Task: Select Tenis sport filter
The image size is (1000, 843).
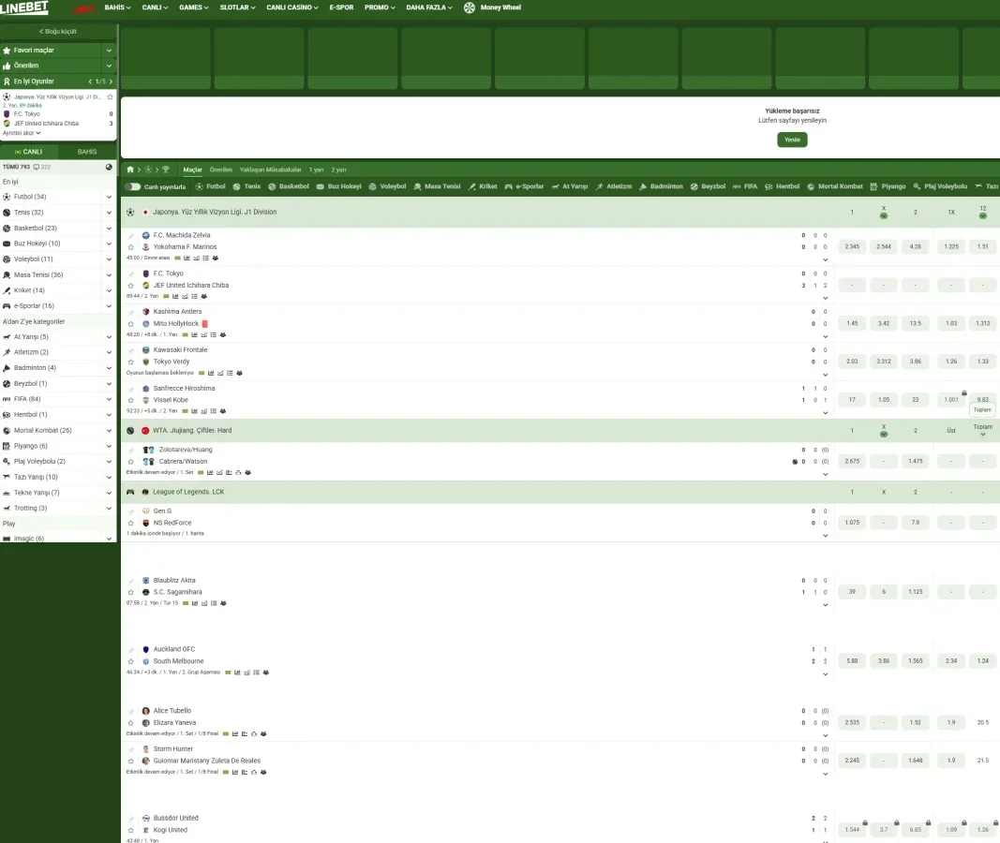Action: pyautogui.click(x=246, y=186)
